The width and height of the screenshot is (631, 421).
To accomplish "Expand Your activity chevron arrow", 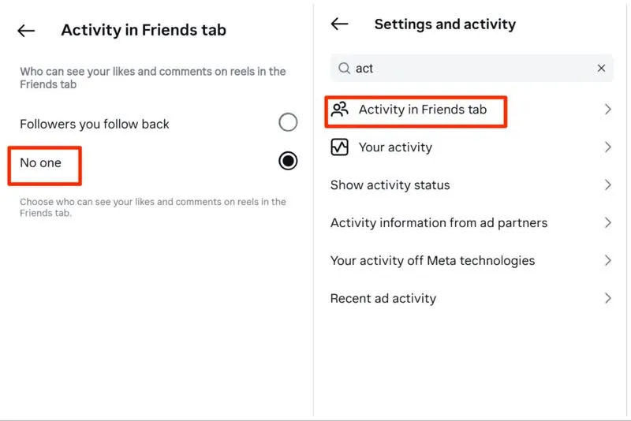I will click(607, 147).
